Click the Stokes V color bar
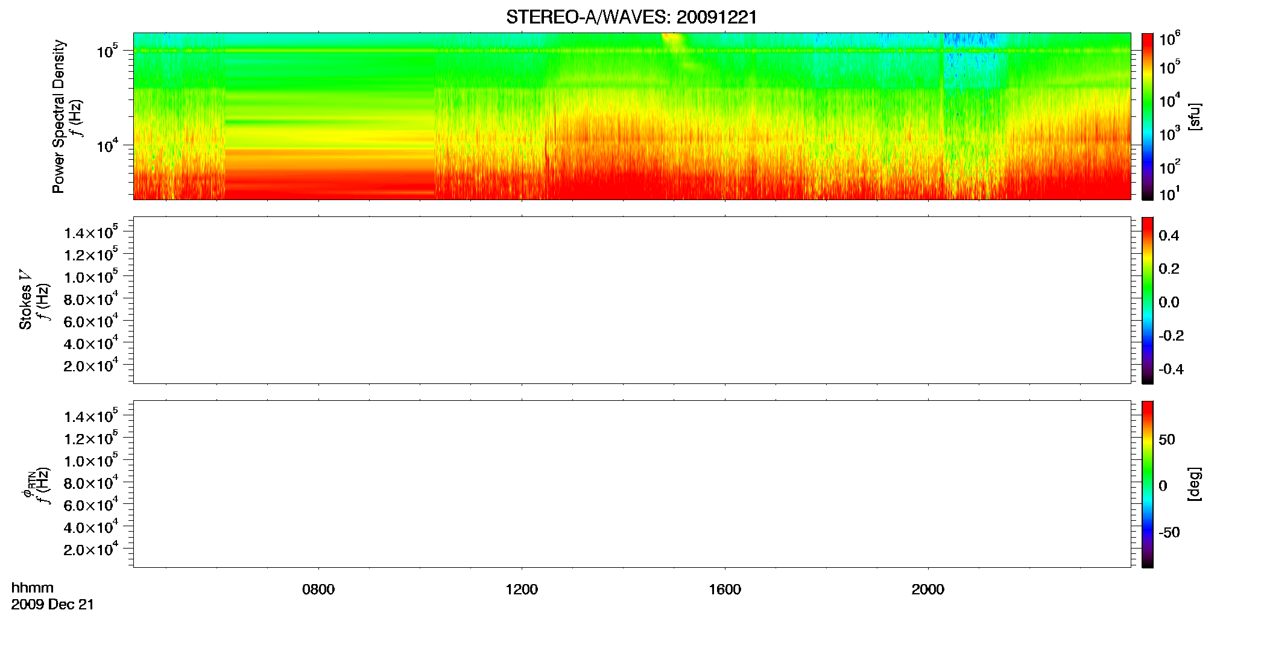 1148,300
